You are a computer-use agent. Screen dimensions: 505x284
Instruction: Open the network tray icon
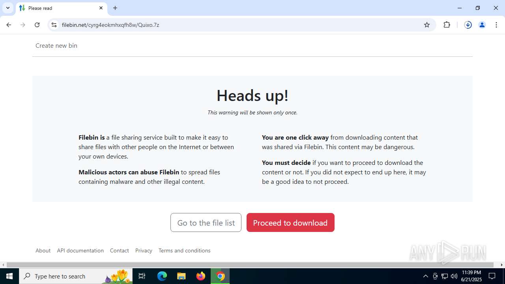pos(445,276)
